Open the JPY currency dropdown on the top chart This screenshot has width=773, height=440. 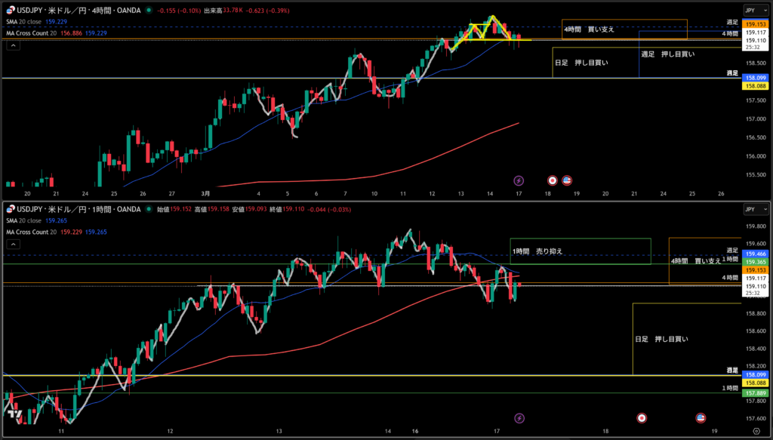pos(753,11)
